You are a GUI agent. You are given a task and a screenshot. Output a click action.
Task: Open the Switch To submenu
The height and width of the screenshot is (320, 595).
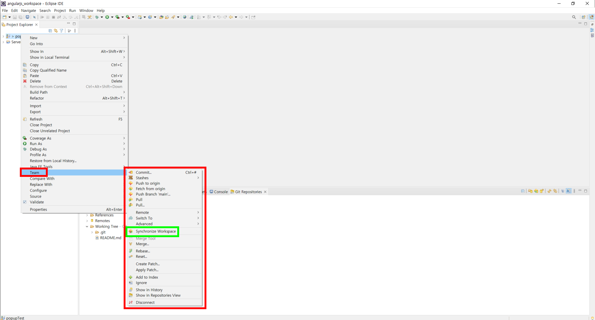point(165,218)
